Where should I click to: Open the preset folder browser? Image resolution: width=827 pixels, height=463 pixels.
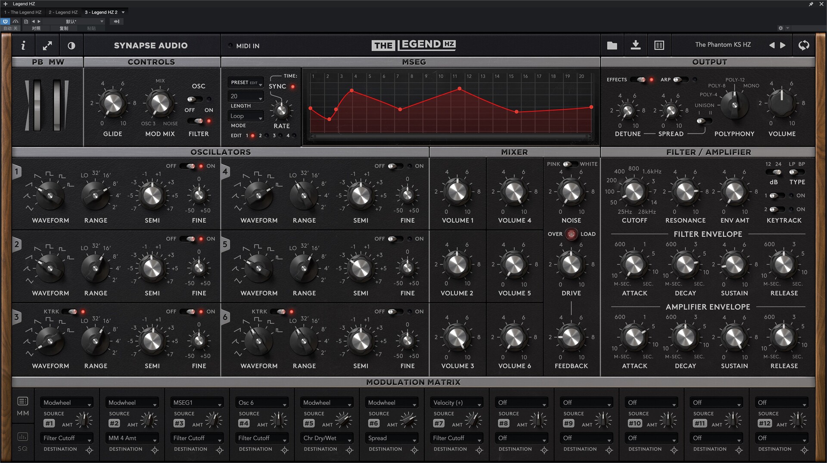tap(612, 45)
